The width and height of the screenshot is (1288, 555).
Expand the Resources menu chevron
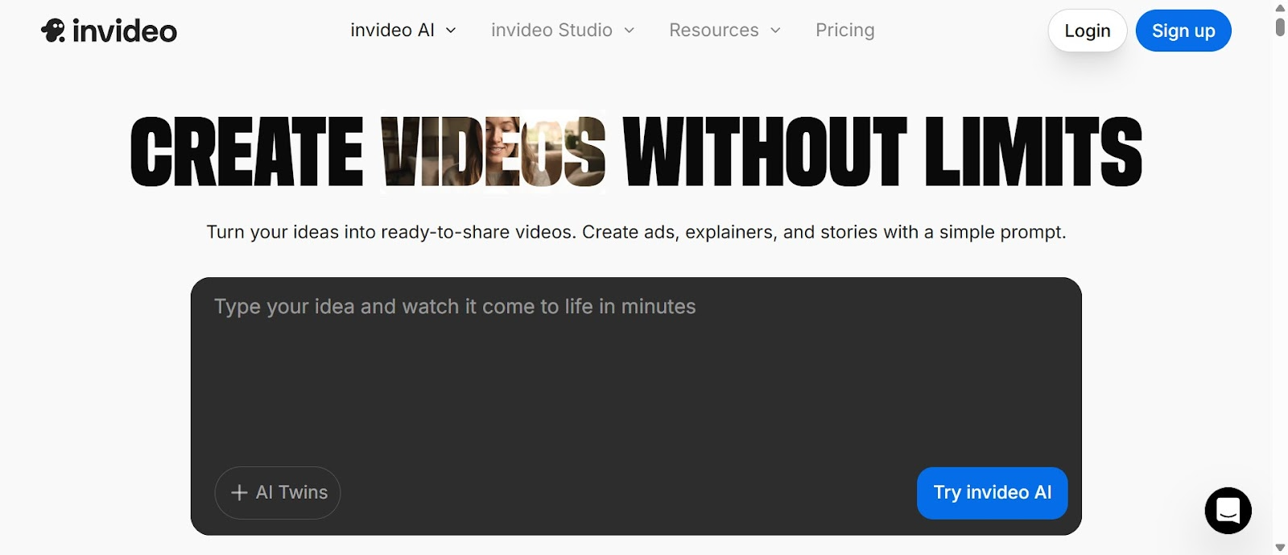(775, 31)
